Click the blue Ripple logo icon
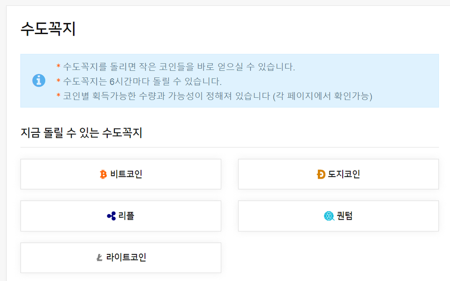 [111, 216]
